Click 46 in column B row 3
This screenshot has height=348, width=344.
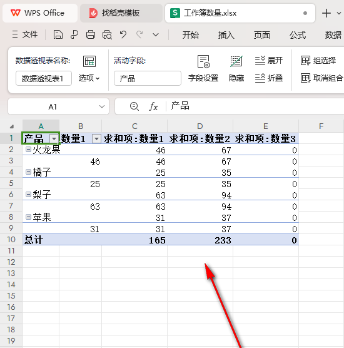click(95, 161)
